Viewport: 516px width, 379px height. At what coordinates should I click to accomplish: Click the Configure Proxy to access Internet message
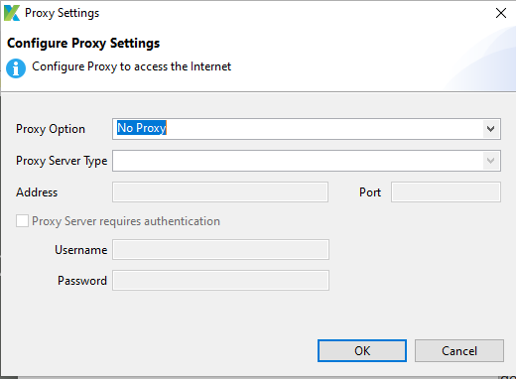click(x=131, y=66)
